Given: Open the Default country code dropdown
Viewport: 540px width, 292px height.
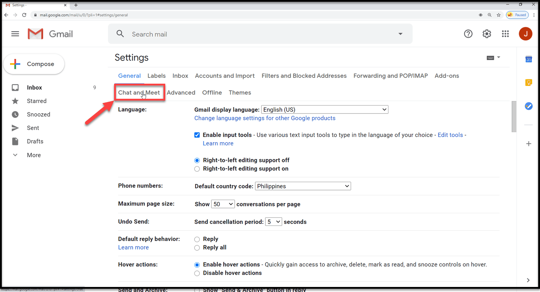Looking at the screenshot, I should coord(302,186).
